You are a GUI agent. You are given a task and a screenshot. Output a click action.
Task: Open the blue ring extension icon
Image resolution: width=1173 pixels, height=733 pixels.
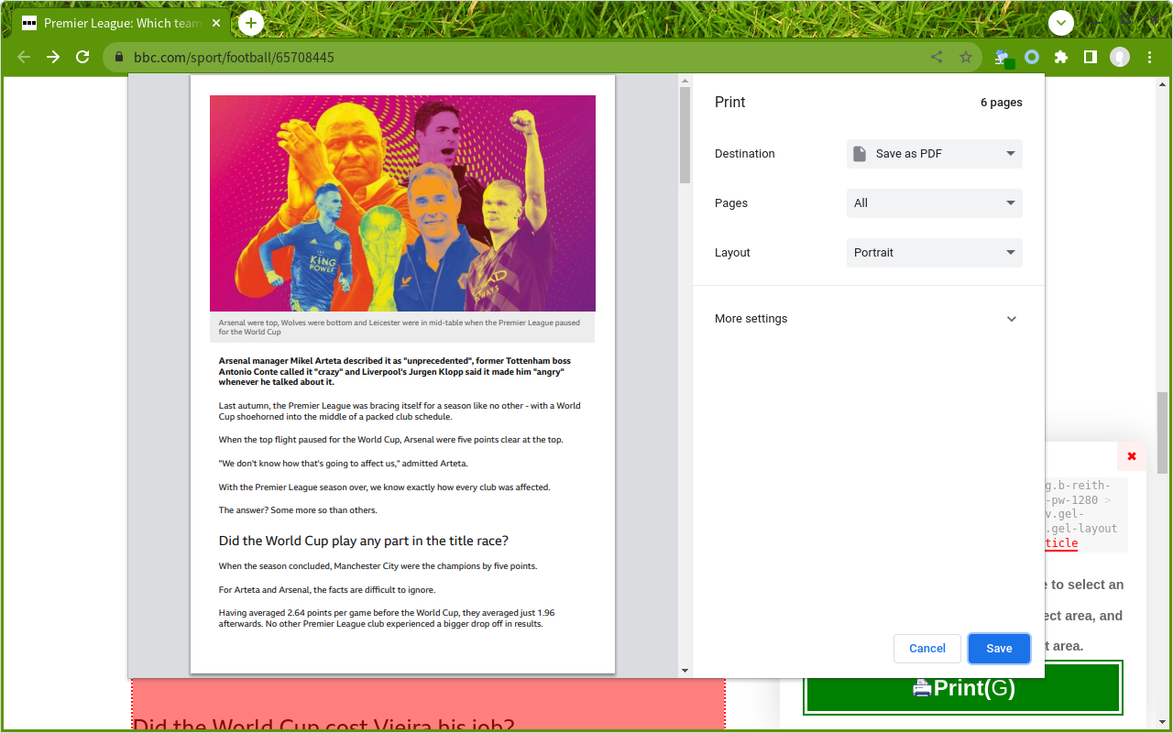click(1032, 57)
